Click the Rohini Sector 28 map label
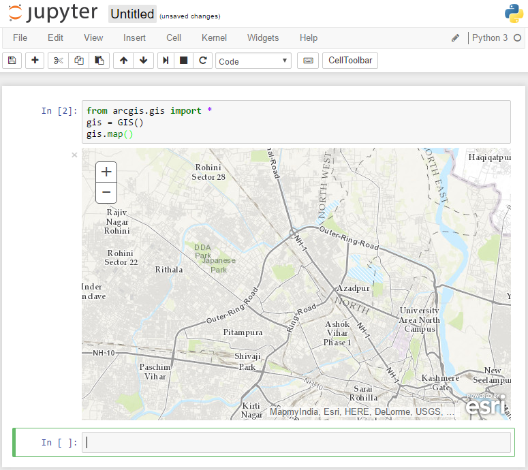528x470 pixels. coord(208,172)
